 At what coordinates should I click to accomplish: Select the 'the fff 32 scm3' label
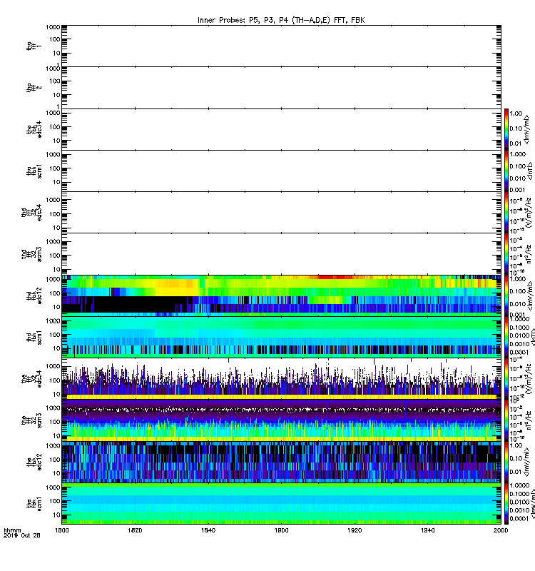[x=31, y=420]
